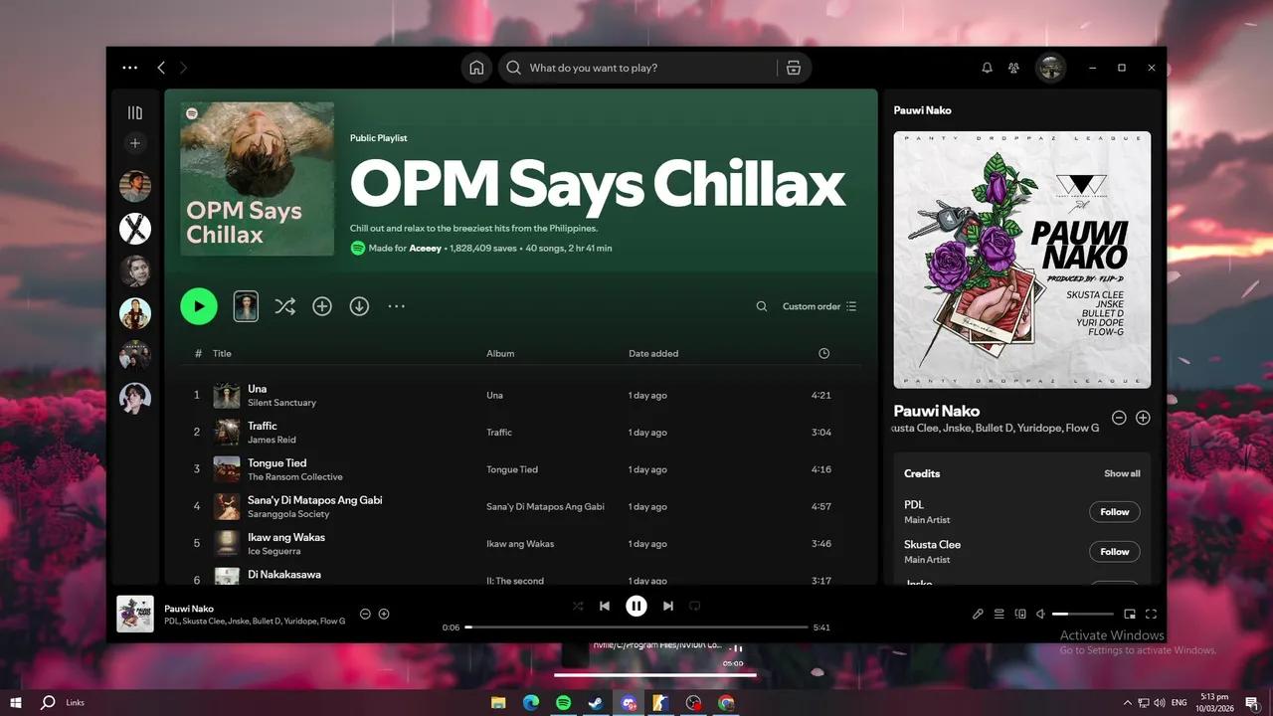Select Sana'y Di Matapos Ang Gabi track title
The width and height of the screenshot is (1273, 716).
(x=315, y=500)
